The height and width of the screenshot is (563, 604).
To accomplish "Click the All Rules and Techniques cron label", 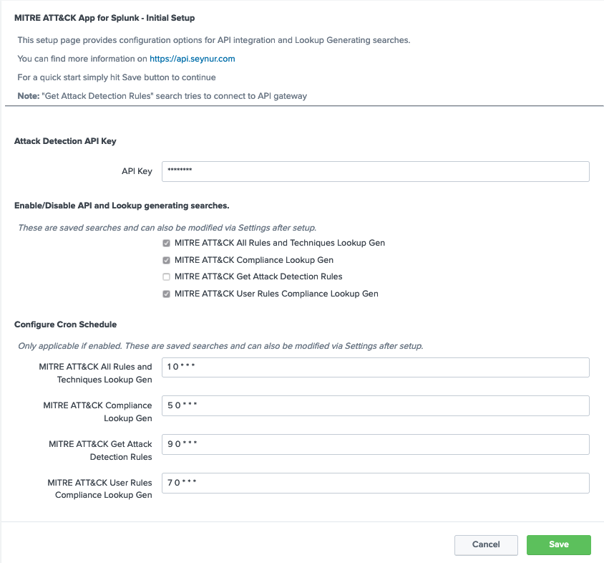I will coord(95,373).
